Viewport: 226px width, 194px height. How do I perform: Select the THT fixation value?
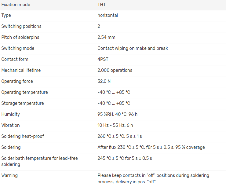coord(102,5)
